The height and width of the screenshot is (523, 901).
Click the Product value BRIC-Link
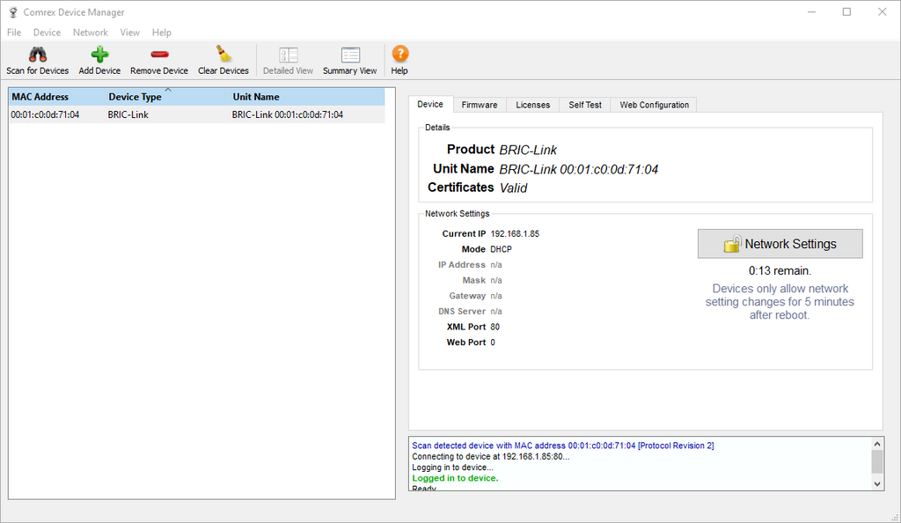click(x=528, y=150)
